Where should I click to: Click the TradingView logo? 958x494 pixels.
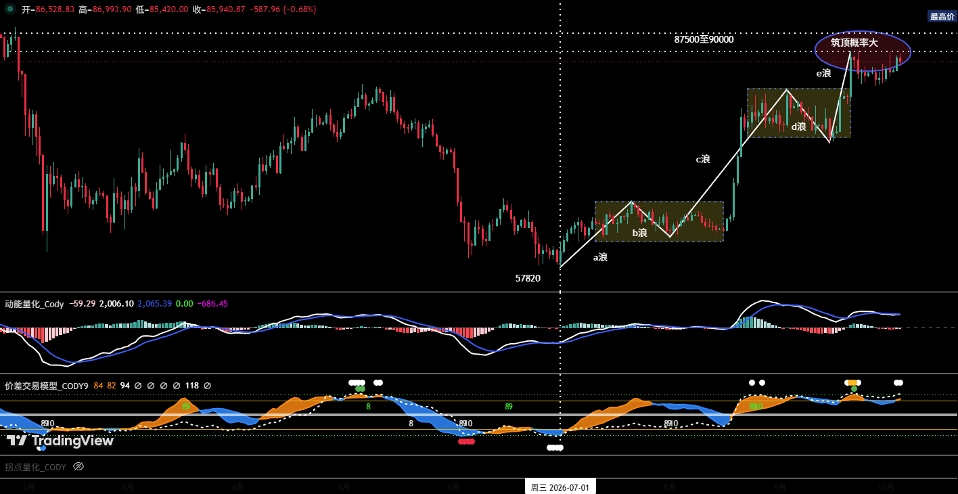tap(60, 441)
